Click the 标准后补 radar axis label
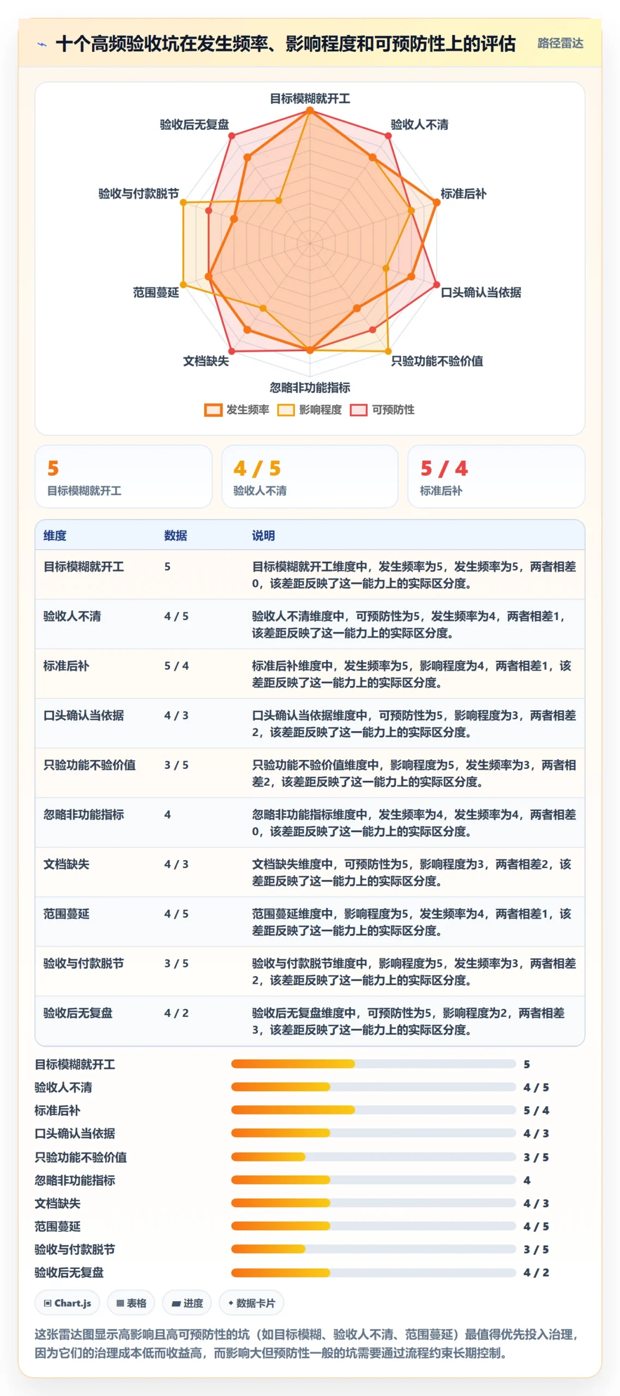The image size is (620, 1396). [463, 194]
